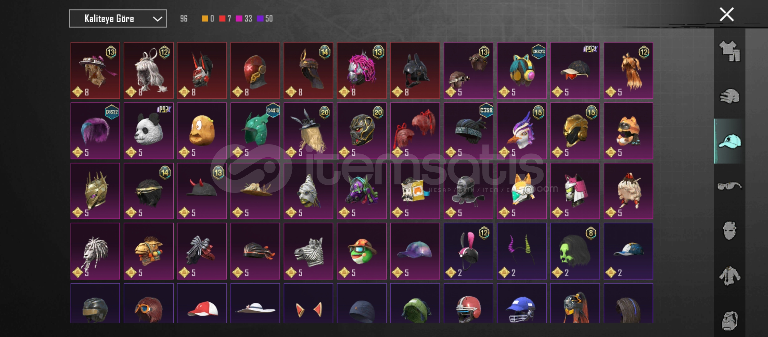Open the glasses category icon
Viewport: 768px width, 337px height.
[x=730, y=186]
